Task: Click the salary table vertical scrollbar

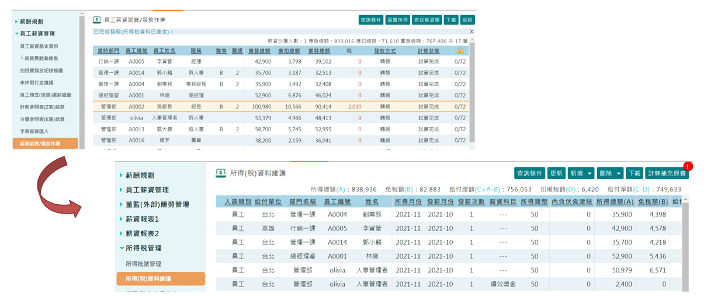Action: click(472, 92)
